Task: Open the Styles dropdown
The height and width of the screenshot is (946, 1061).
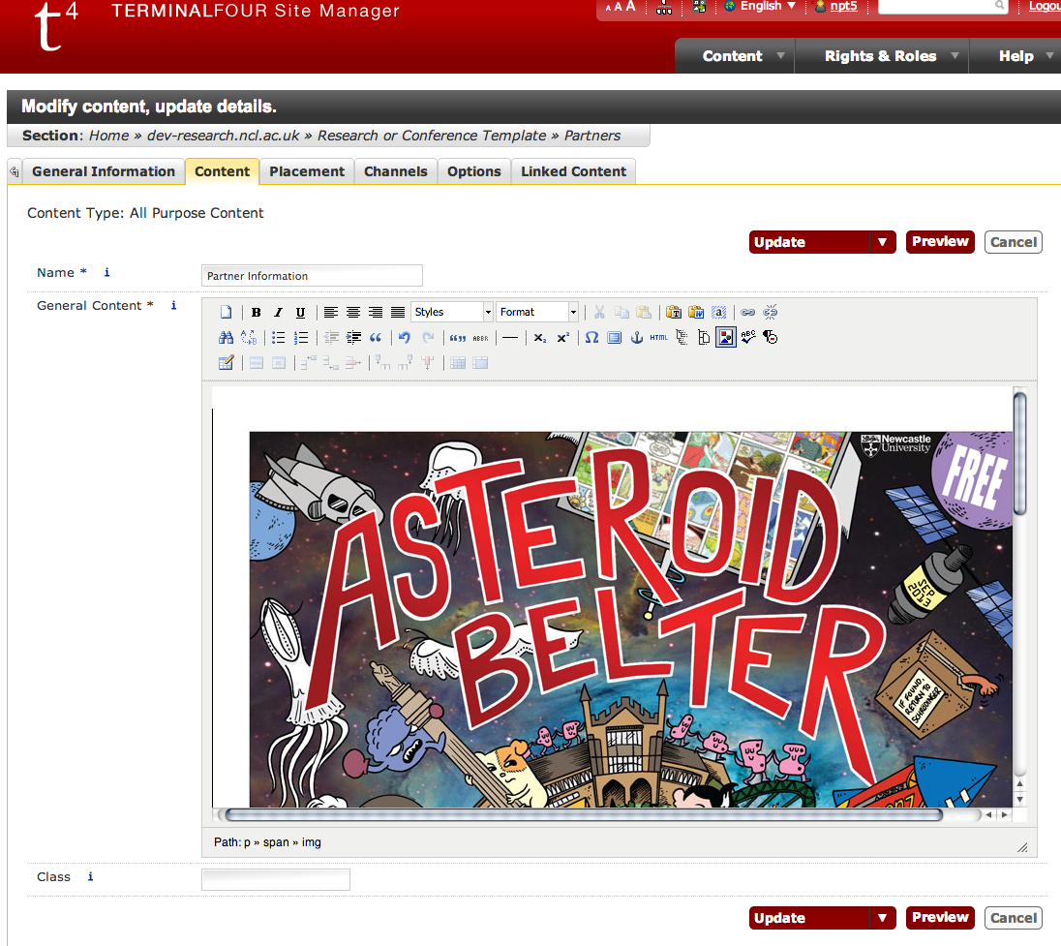Action: [x=452, y=312]
